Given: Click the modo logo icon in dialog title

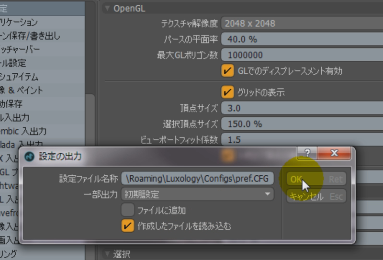Looking at the screenshot, I should tap(30, 157).
